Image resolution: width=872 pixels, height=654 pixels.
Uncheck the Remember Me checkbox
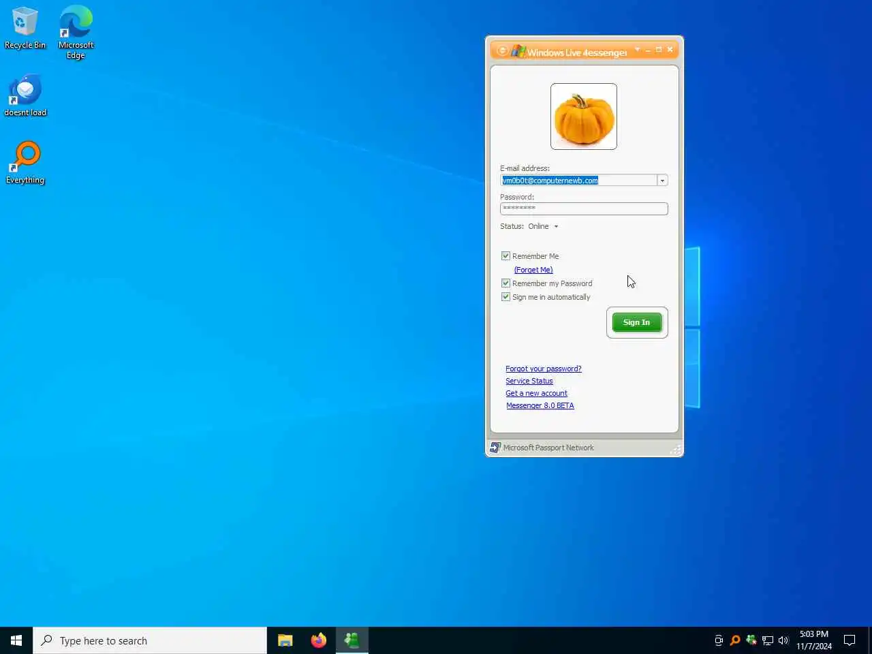point(505,256)
